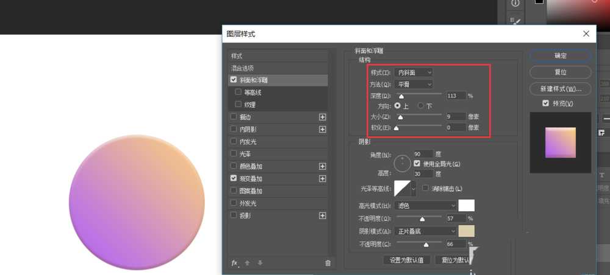Open the 高光模式 滤色 dropdown
Image resolution: width=610 pixels, height=275 pixels.
425,206
